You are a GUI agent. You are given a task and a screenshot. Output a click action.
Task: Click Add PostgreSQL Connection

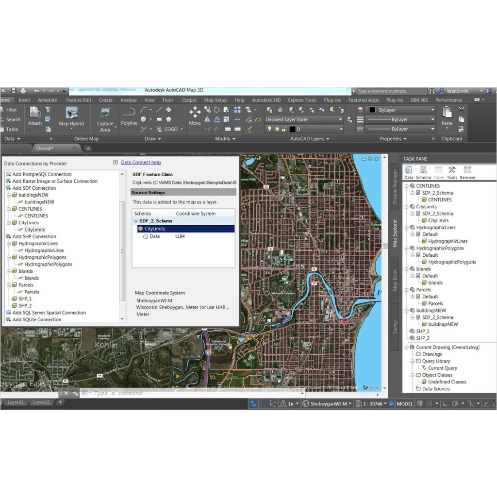[x=41, y=174]
